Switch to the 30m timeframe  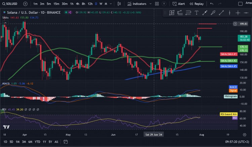click(x=65, y=4)
